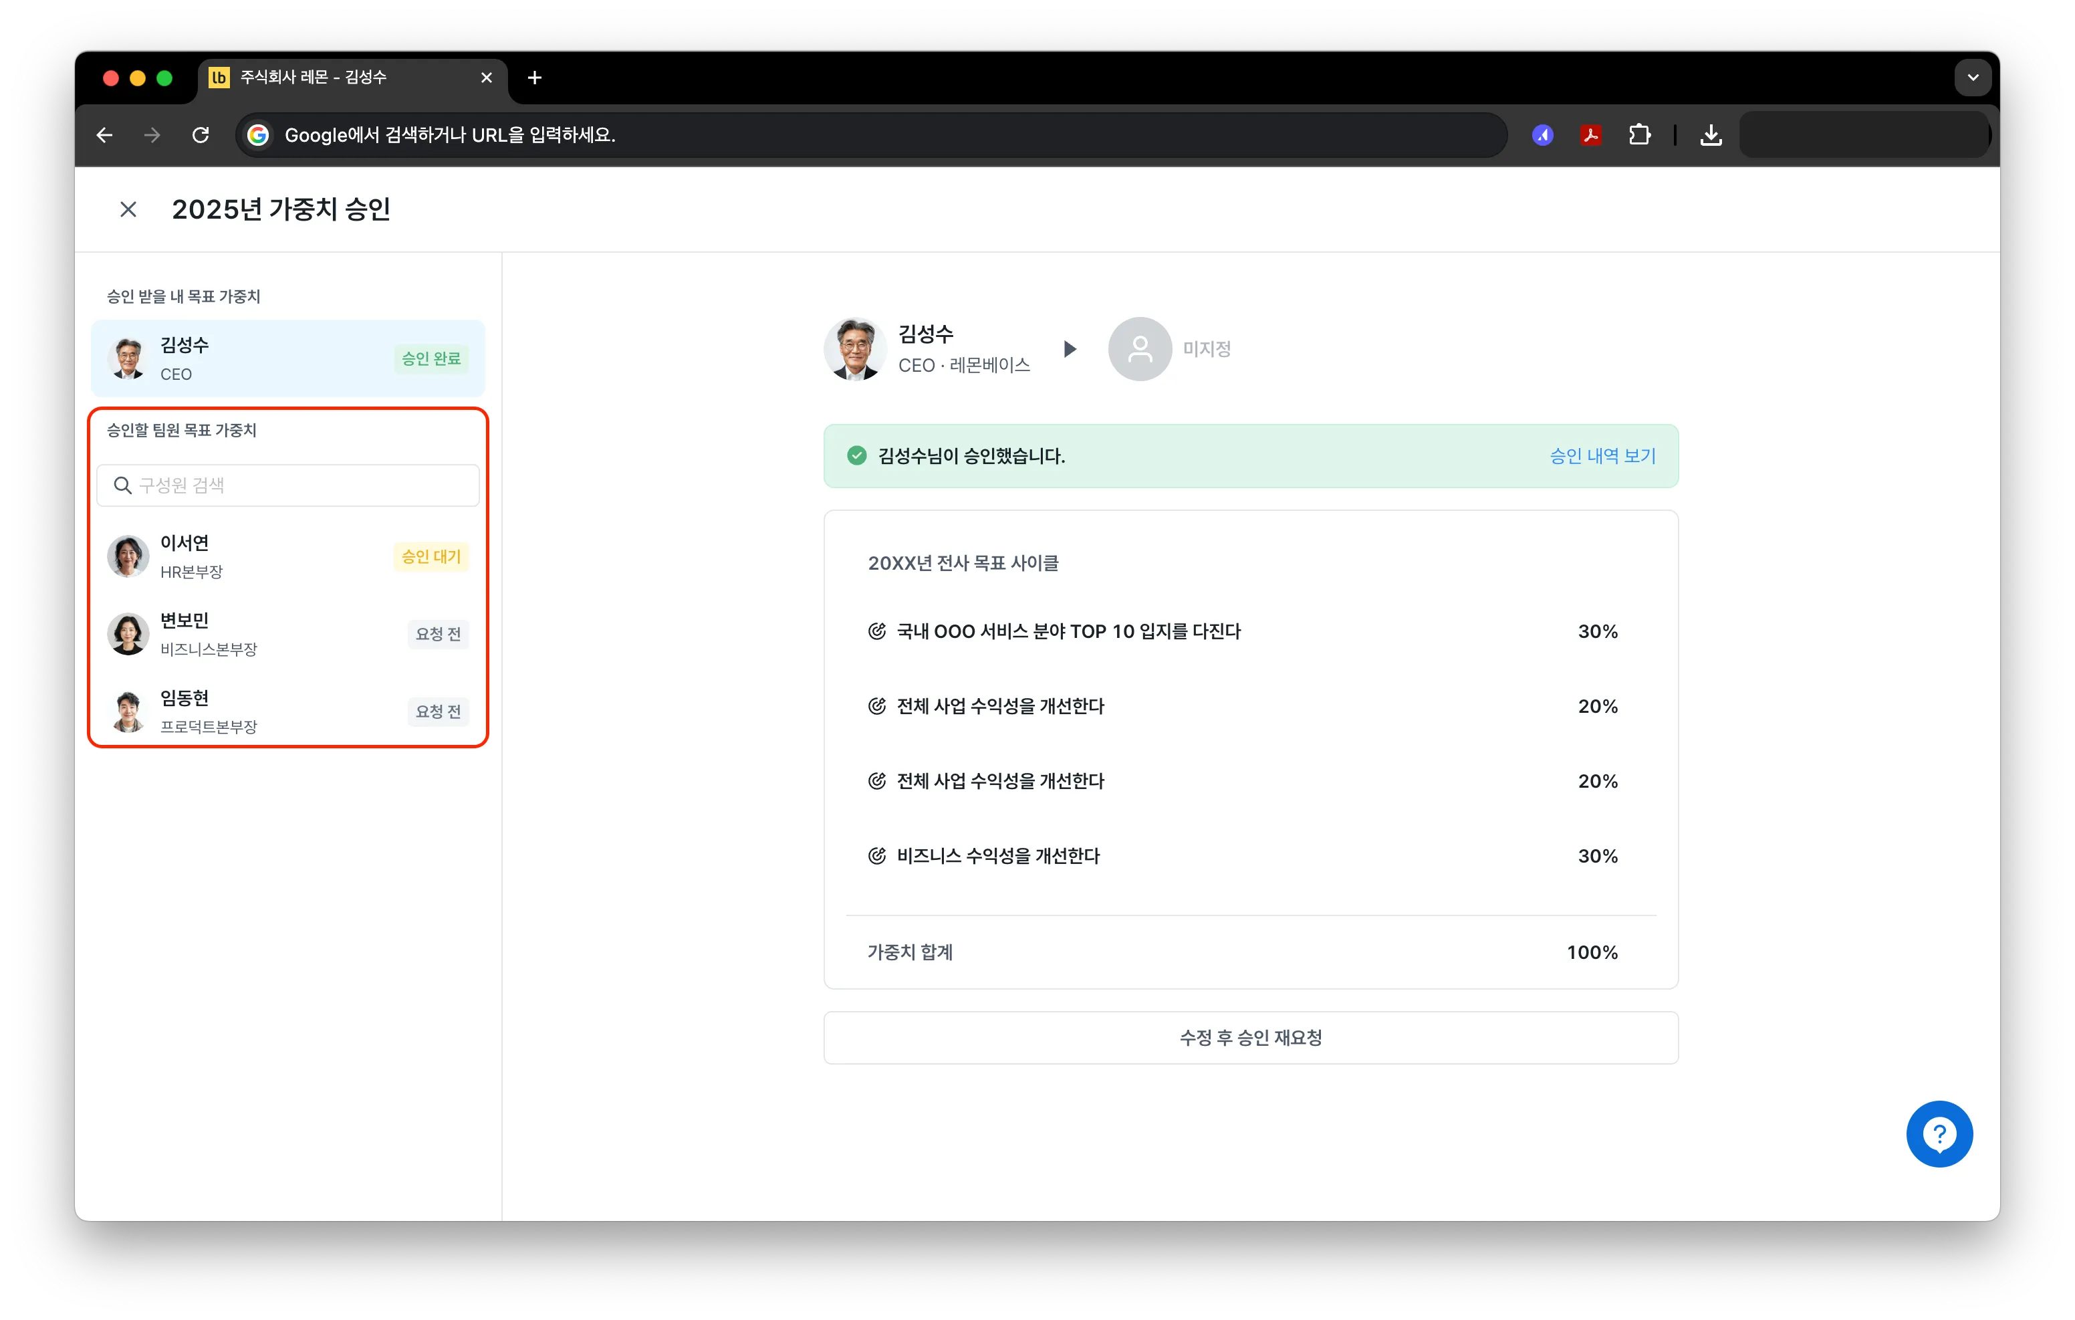Click the 30% weight of the TOP 10 goal

click(x=1598, y=632)
